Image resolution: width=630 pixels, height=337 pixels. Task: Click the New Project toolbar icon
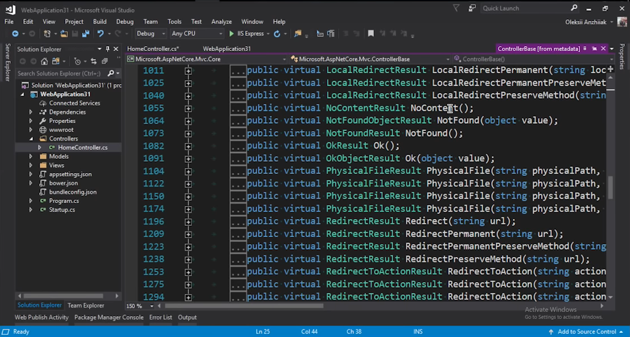47,34
